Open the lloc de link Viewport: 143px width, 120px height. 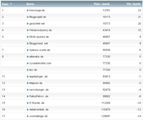tap(33, 70)
